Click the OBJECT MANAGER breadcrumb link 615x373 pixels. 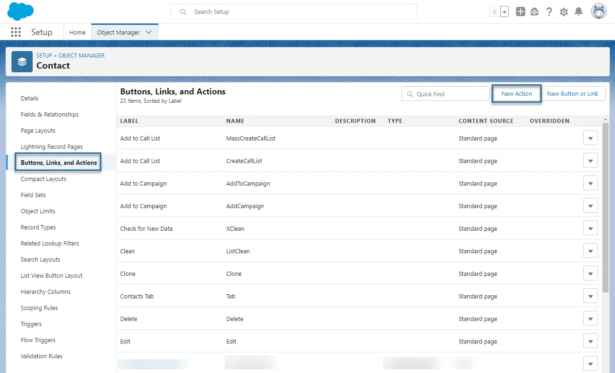click(x=81, y=55)
